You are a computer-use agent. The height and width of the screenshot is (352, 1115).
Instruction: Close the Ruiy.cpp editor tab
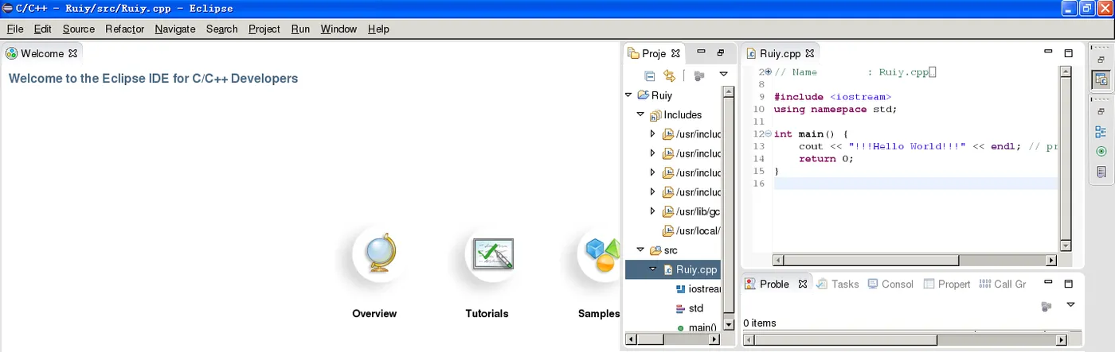[810, 53]
